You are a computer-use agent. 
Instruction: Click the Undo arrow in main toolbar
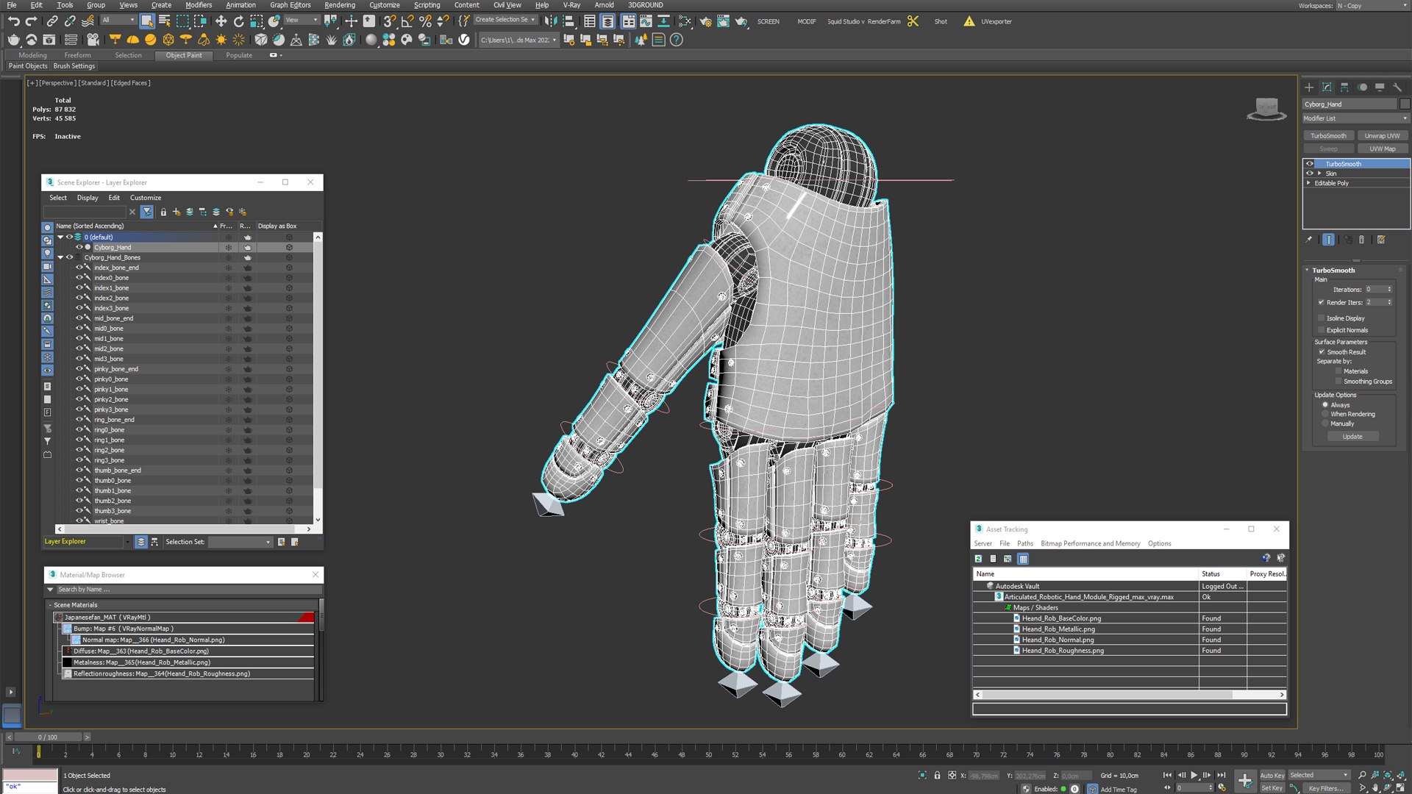pos(13,21)
